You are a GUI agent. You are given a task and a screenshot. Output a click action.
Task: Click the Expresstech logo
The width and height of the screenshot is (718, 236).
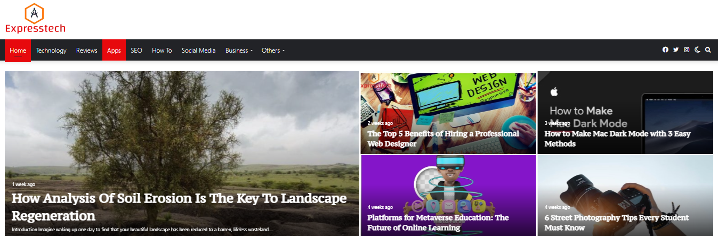35,19
